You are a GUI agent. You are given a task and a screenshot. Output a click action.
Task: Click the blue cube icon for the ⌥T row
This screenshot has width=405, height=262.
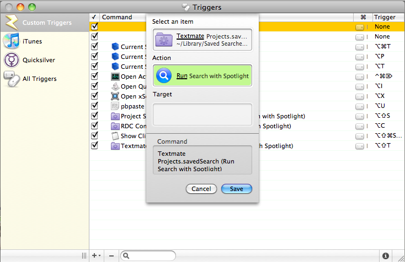coord(115,66)
